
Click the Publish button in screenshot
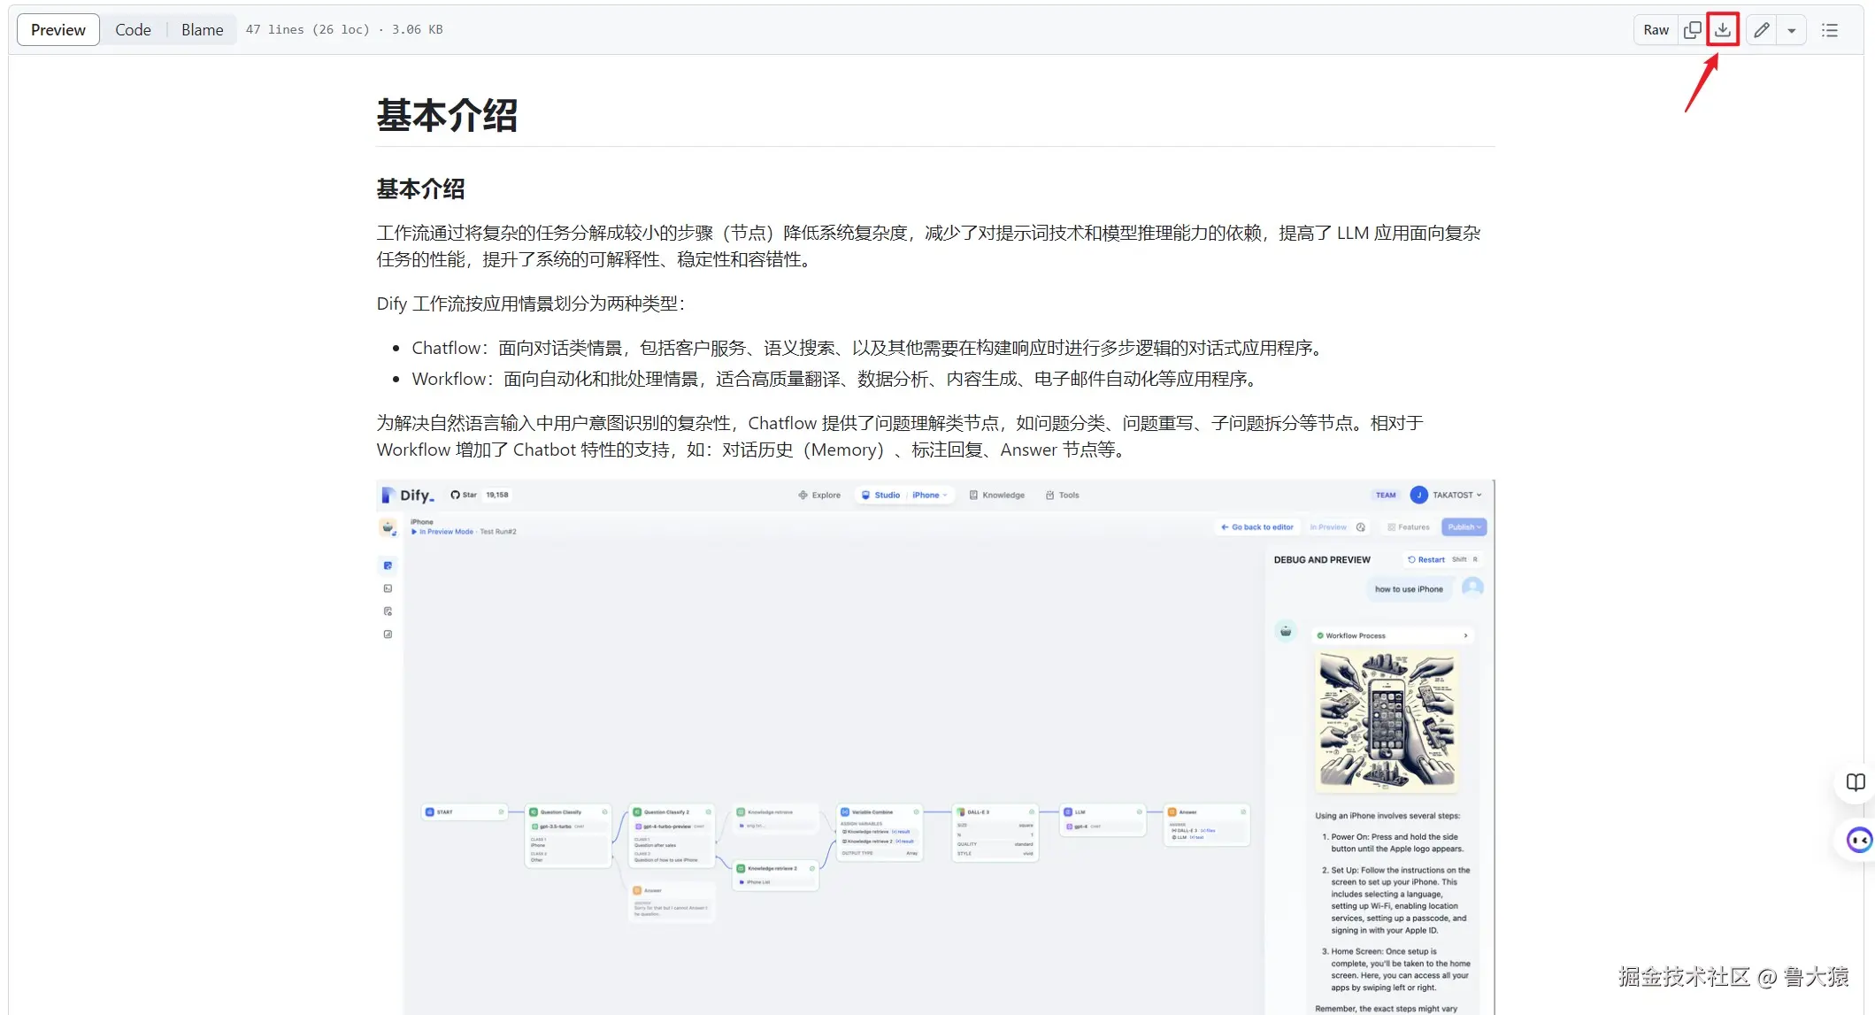point(1464,527)
